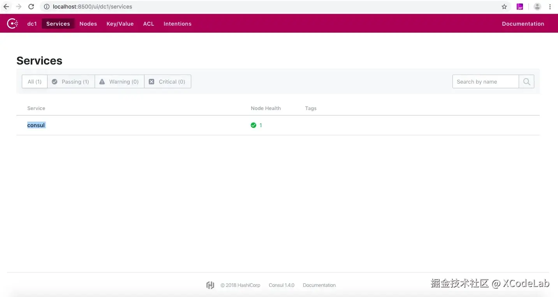Open the purple browser extension icon
This screenshot has height=297, width=558.
point(520,7)
